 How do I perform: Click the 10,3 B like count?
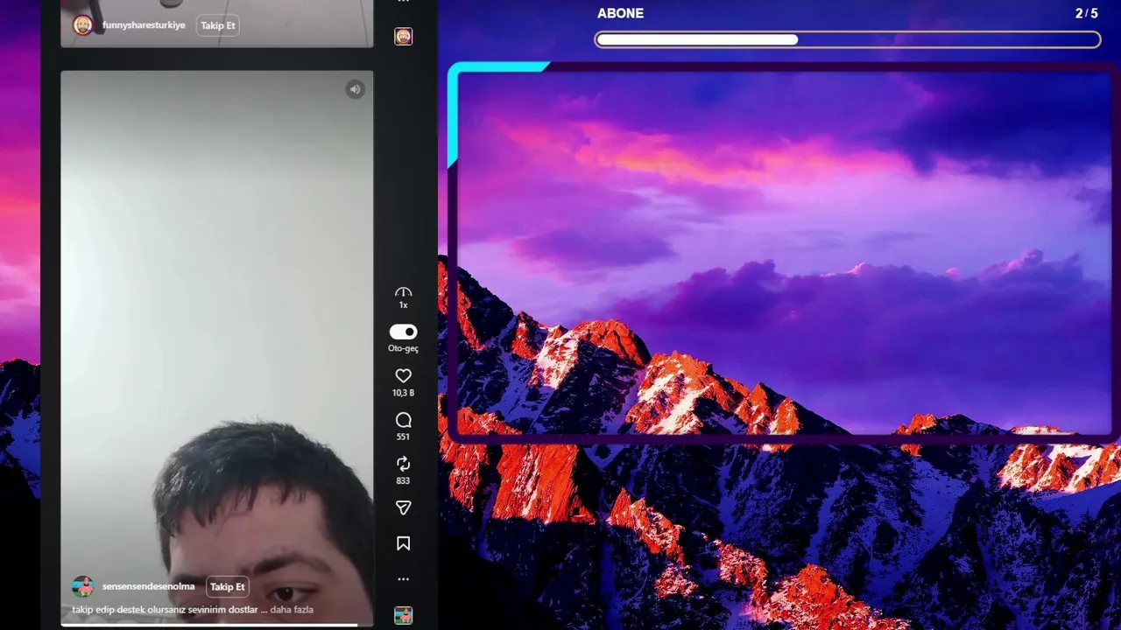click(x=403, y=393)
